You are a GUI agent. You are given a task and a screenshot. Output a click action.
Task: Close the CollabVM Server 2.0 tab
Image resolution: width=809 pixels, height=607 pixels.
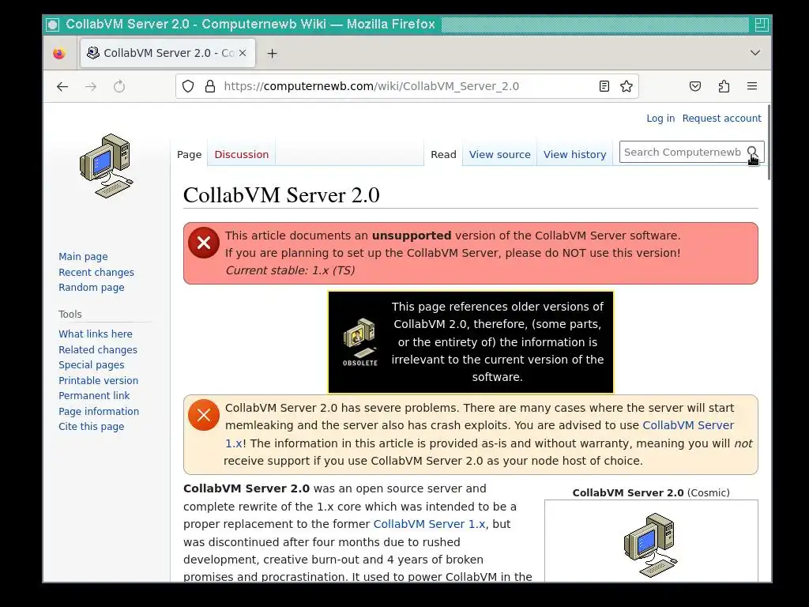(x=243, y=53)
